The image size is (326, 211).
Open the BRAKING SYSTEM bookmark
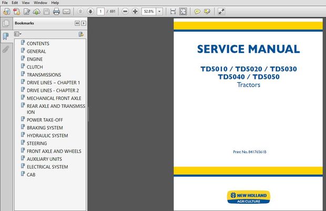pos(45,128)
